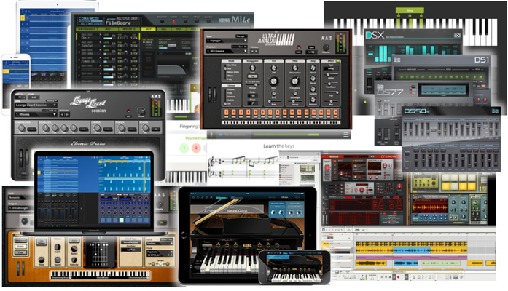Click Lounge Lizard Volume knob
Viewport: 508px width, 291px height.
(141, 111)
